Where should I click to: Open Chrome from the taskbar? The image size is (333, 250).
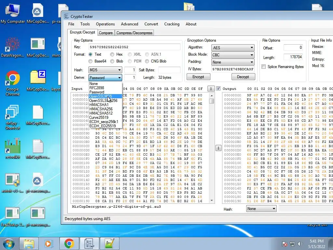(x=69, y=243)
